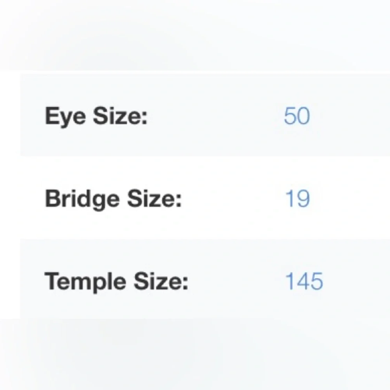This screenshot has height=390, width=390.
Task: Click the colon after Eye Size
Action: 145,119
